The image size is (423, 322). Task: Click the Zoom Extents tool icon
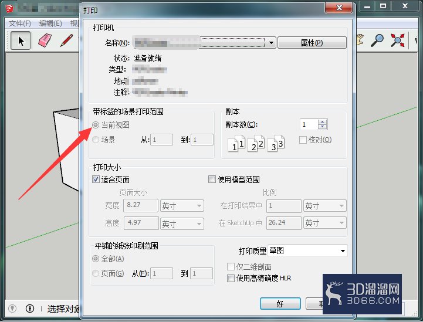coord(397,40)
